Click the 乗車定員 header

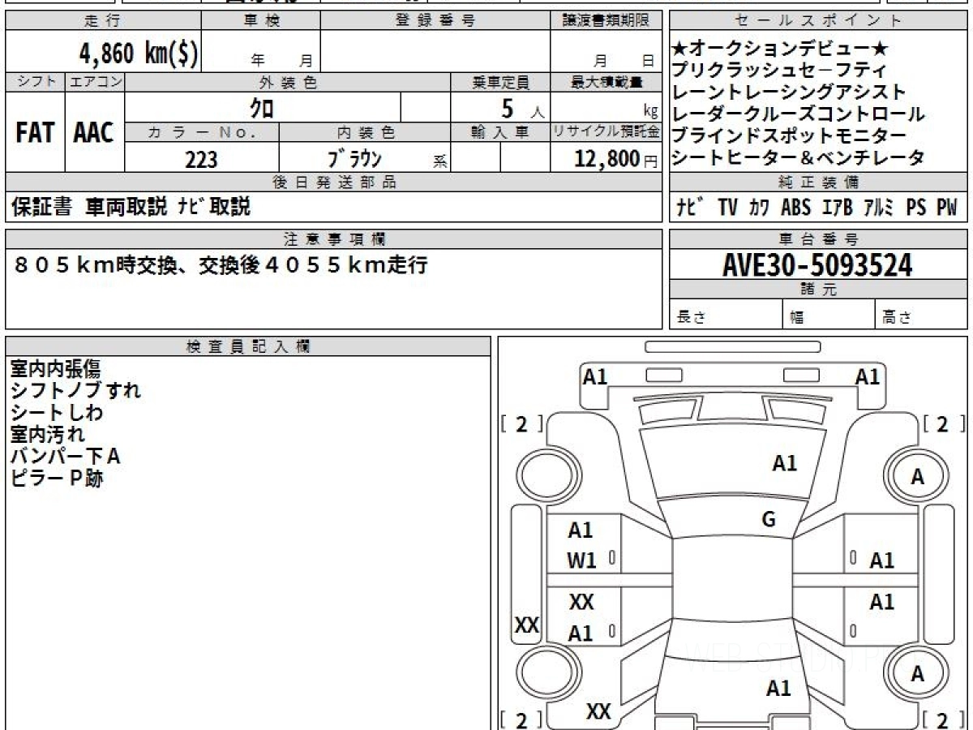pyautogui.click(x=500, y=82)
